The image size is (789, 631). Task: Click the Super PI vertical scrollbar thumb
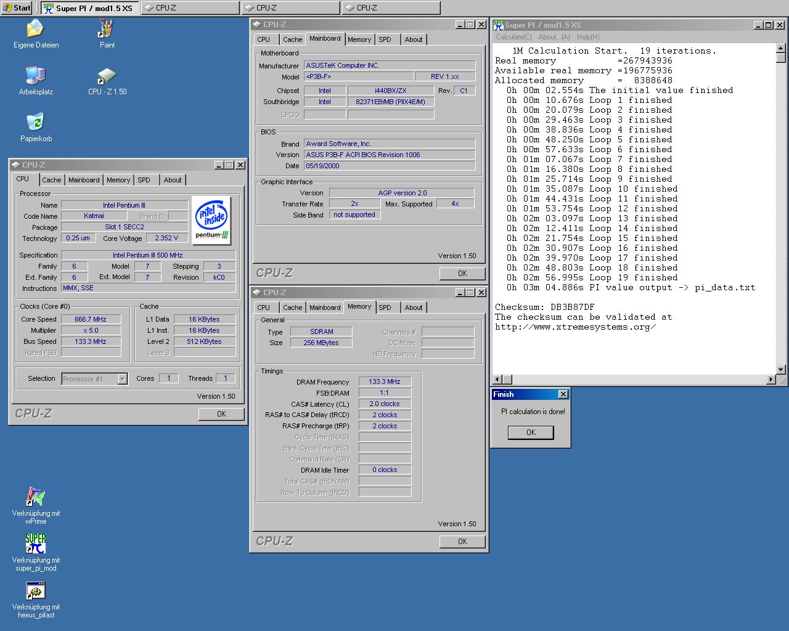[x=781, y=58]
